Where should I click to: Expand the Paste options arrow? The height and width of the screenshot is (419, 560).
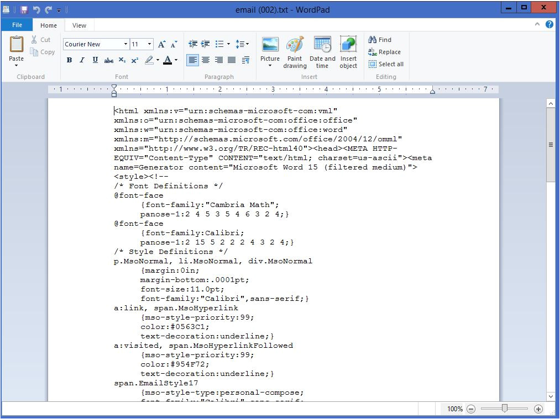(x=16, y=66)
